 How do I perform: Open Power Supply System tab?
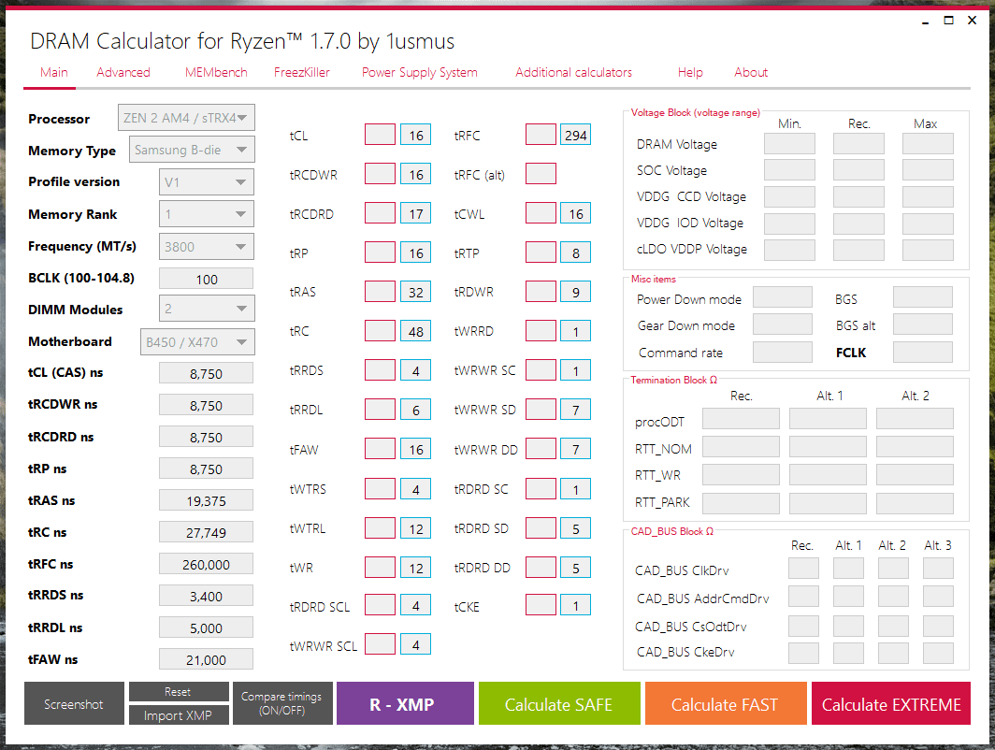pos(420,72)
